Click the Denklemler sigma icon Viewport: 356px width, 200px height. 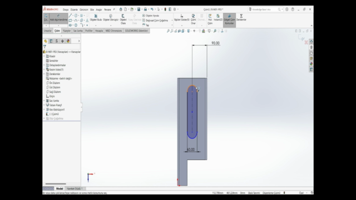tap(241, 18)
